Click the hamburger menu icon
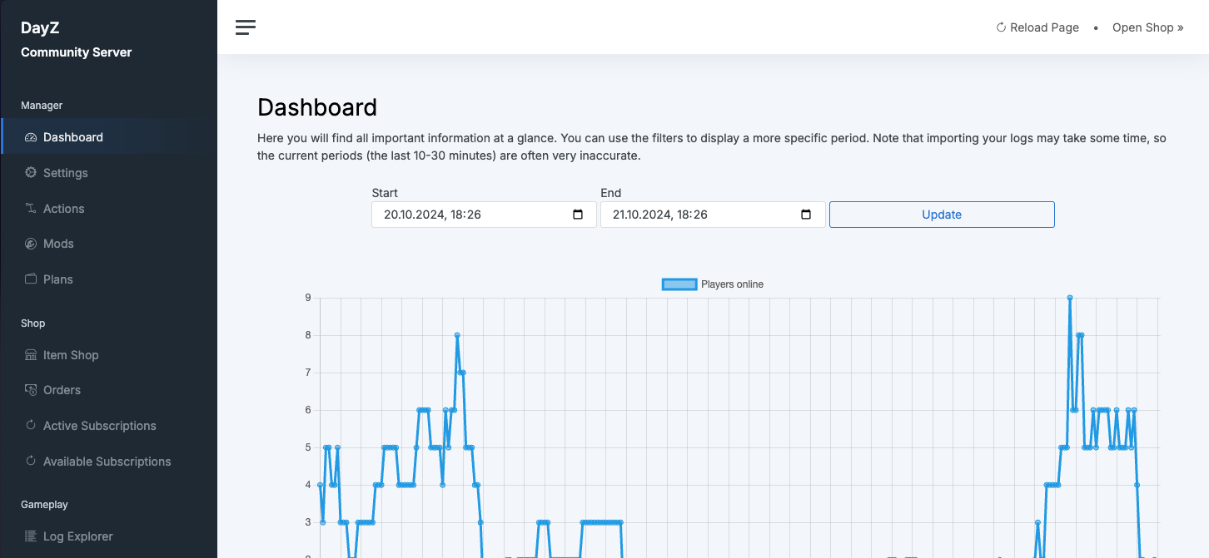The image size is (1209, 558). [246, 27]
